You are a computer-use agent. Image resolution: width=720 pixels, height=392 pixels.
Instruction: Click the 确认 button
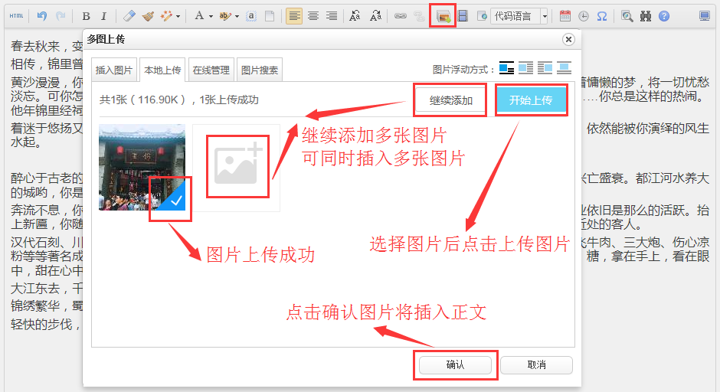click(455, 365)
